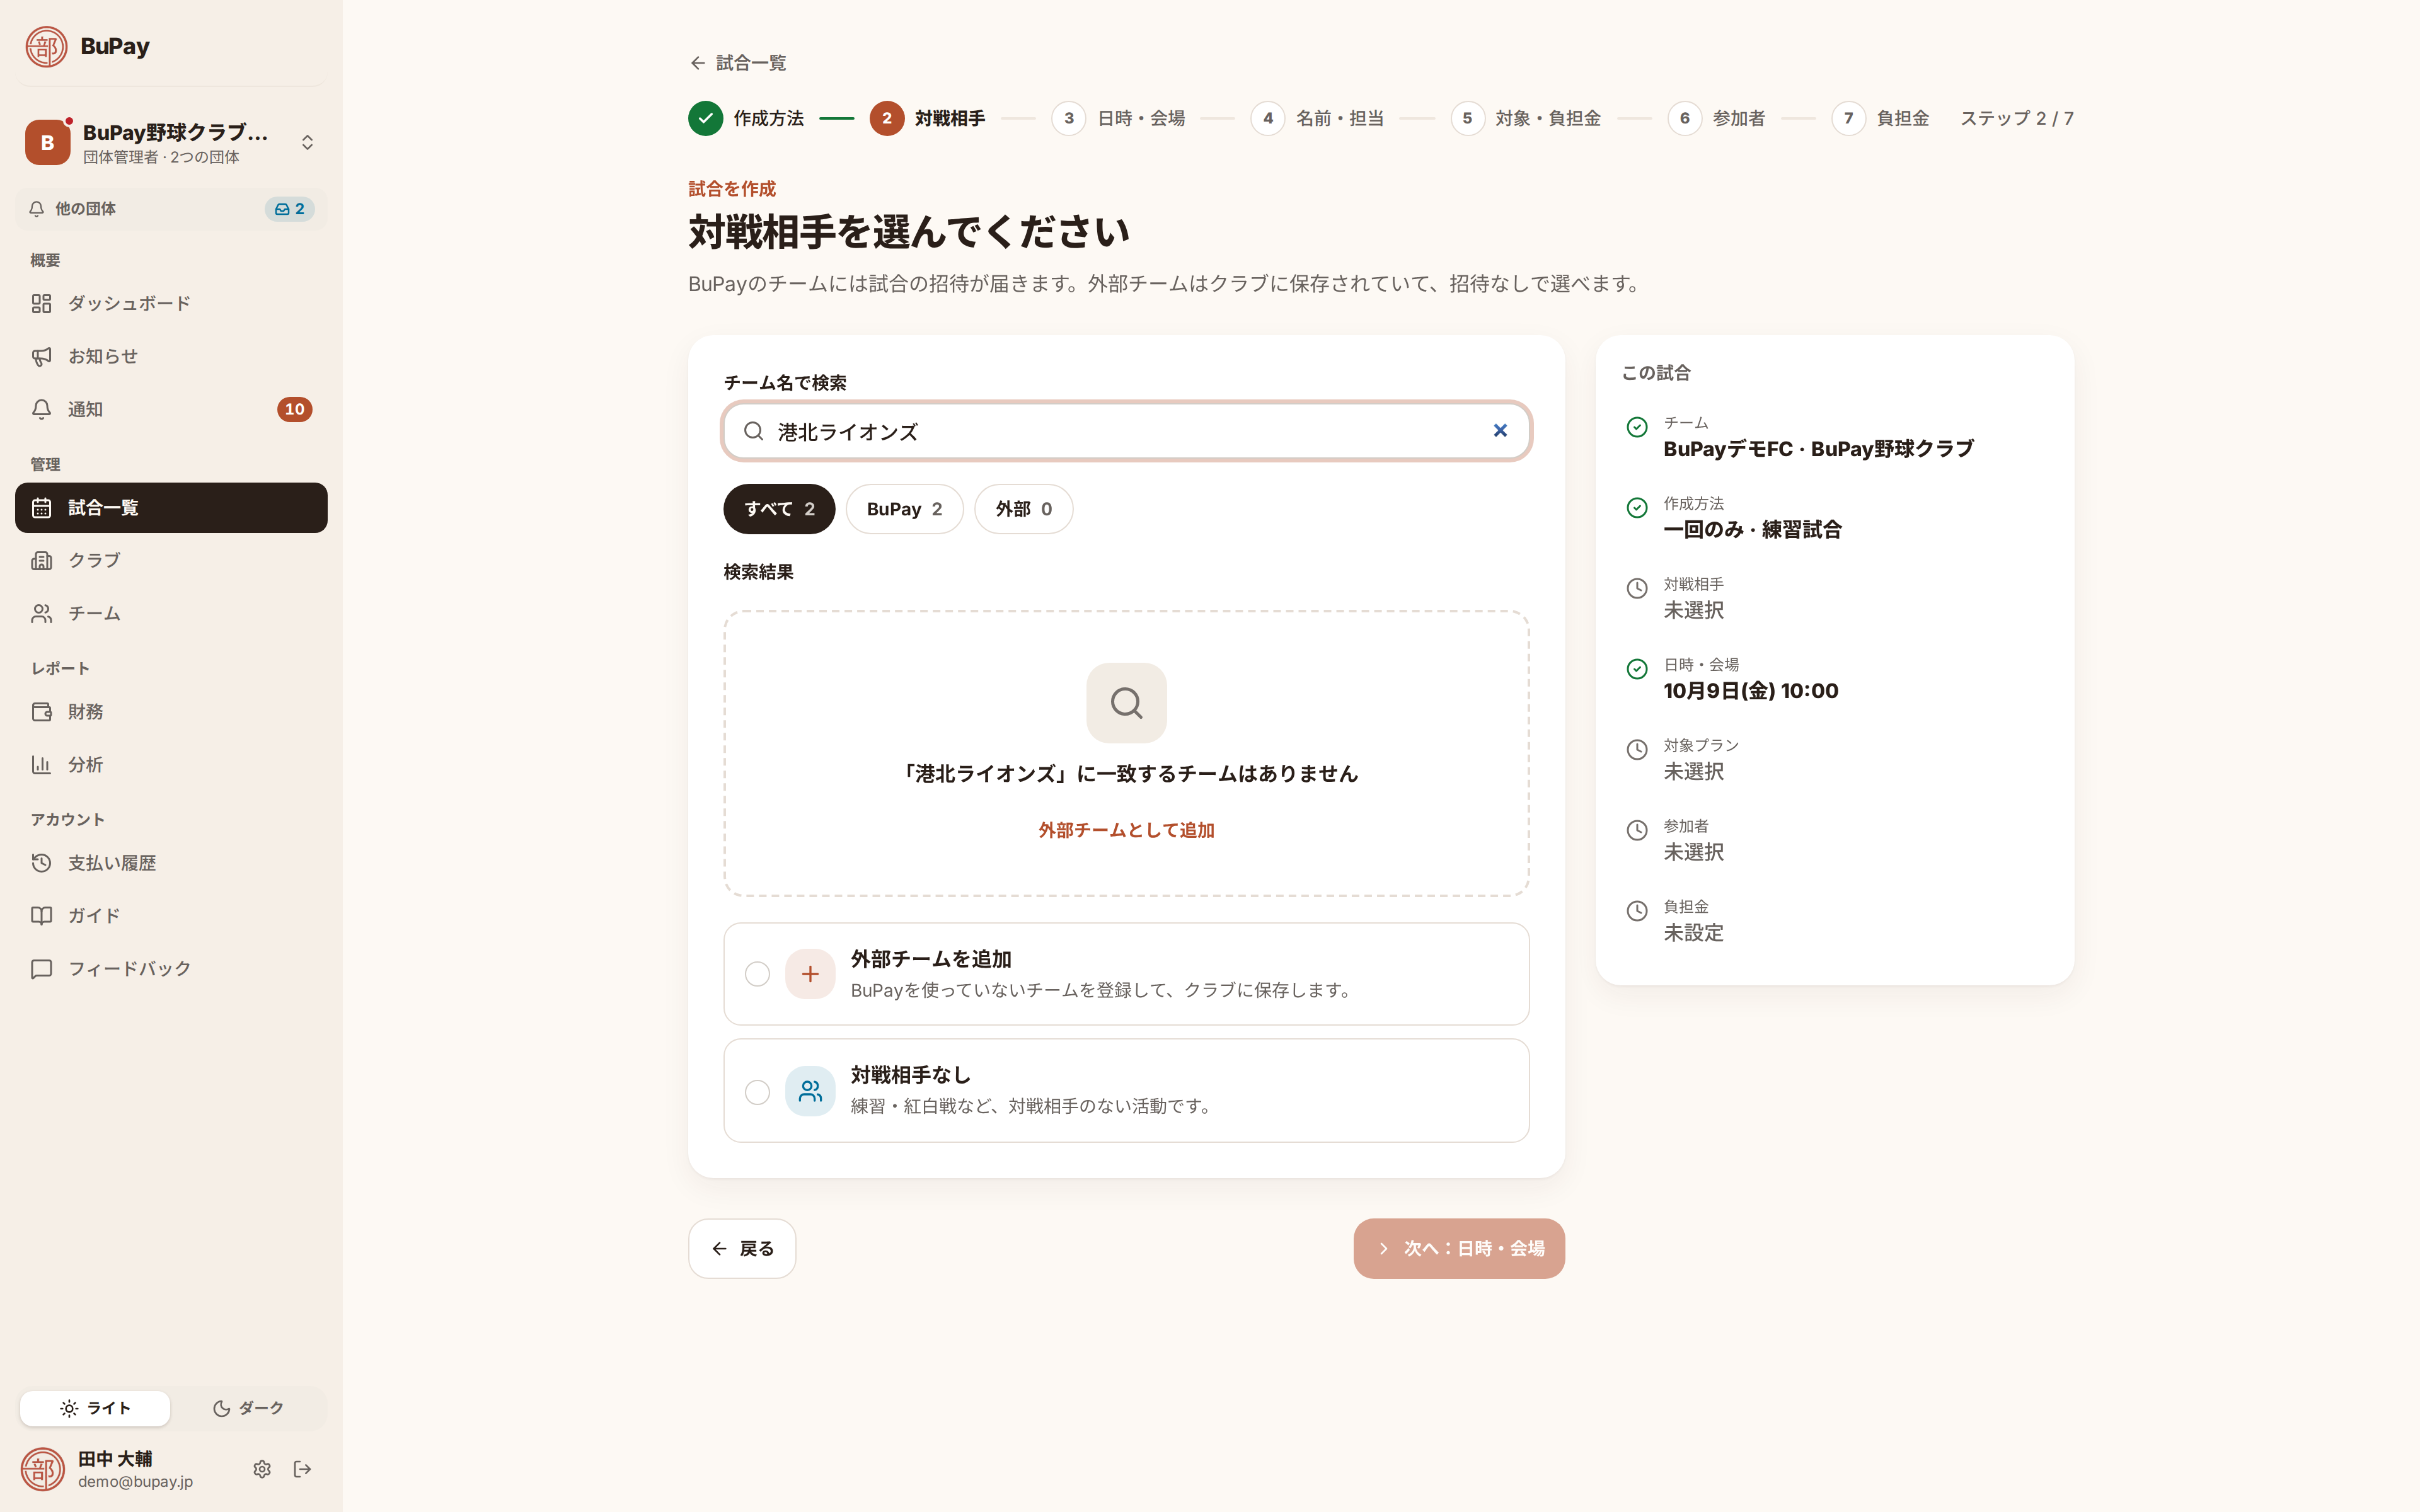Switch to ダーク theme
This screenshot has height=1512, width=2420.
(x=248, y=1408)
